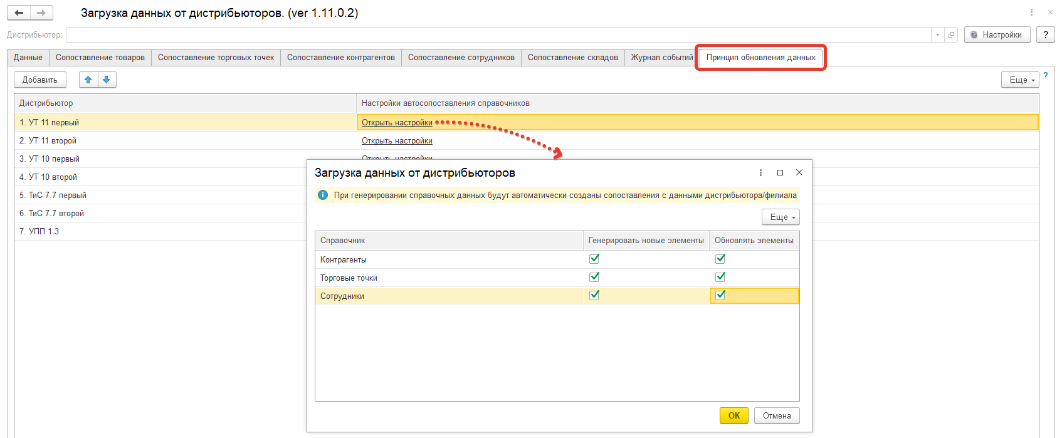Click the forward navigation arrow

point(41,13)
